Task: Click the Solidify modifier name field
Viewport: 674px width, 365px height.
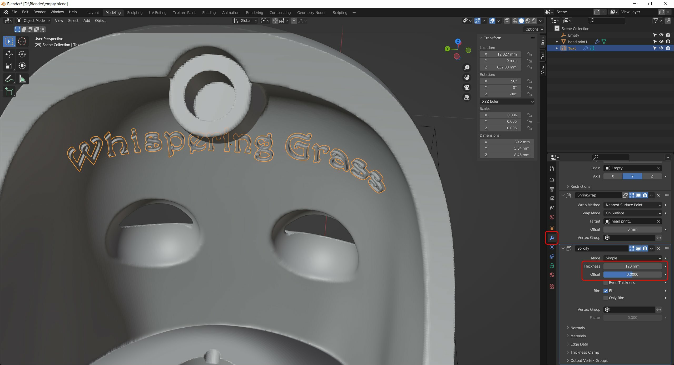Action: 601,248
